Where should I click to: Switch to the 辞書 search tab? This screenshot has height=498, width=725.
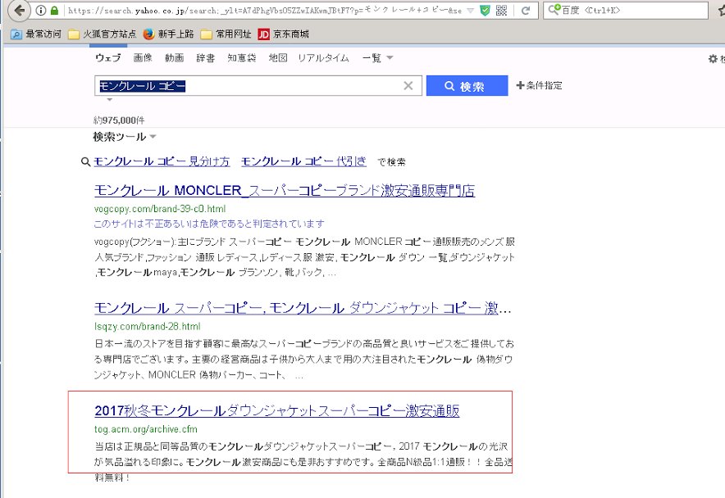click(x=205, y=58)
